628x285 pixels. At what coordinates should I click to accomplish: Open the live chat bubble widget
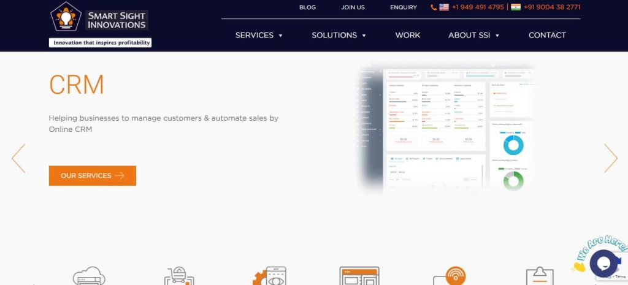point(603,264)
